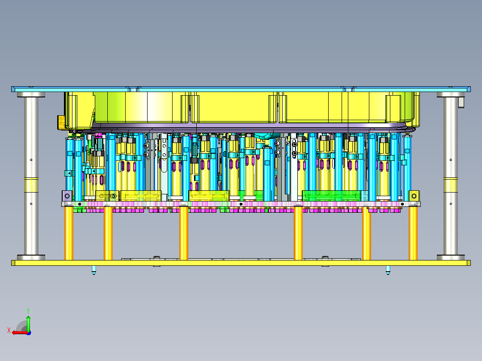Click the purple block with round hole
This screenshot has width=482, height=361.
tap(68, 196)
